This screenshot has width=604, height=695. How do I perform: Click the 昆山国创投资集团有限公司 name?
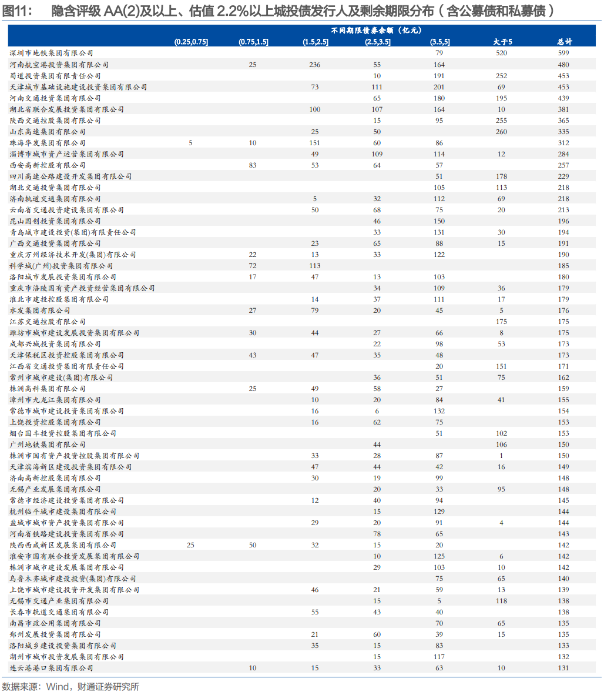coord(55,221)
